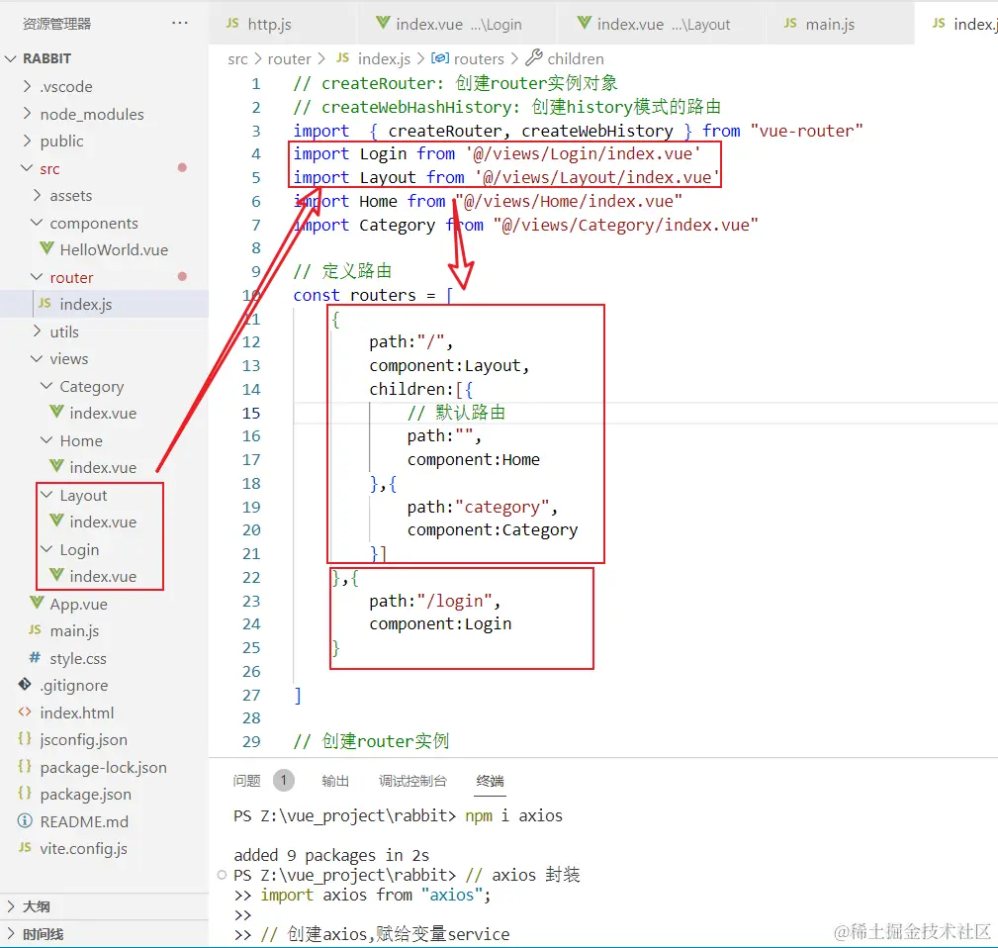The width and height of the screenshot is (998, 948).
Task: Collapse the components folder
Action: [37, 223]
